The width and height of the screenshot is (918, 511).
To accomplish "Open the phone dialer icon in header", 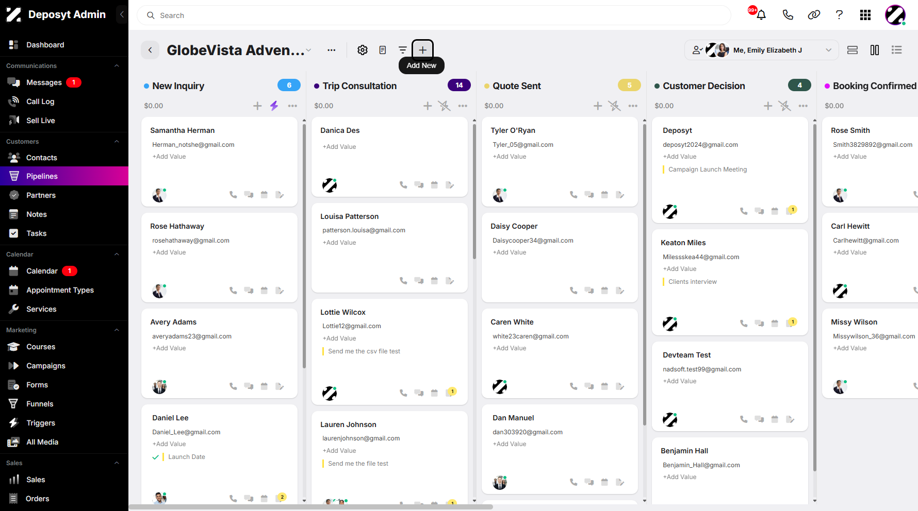I will pyautogui.click(x=788, y=15).
